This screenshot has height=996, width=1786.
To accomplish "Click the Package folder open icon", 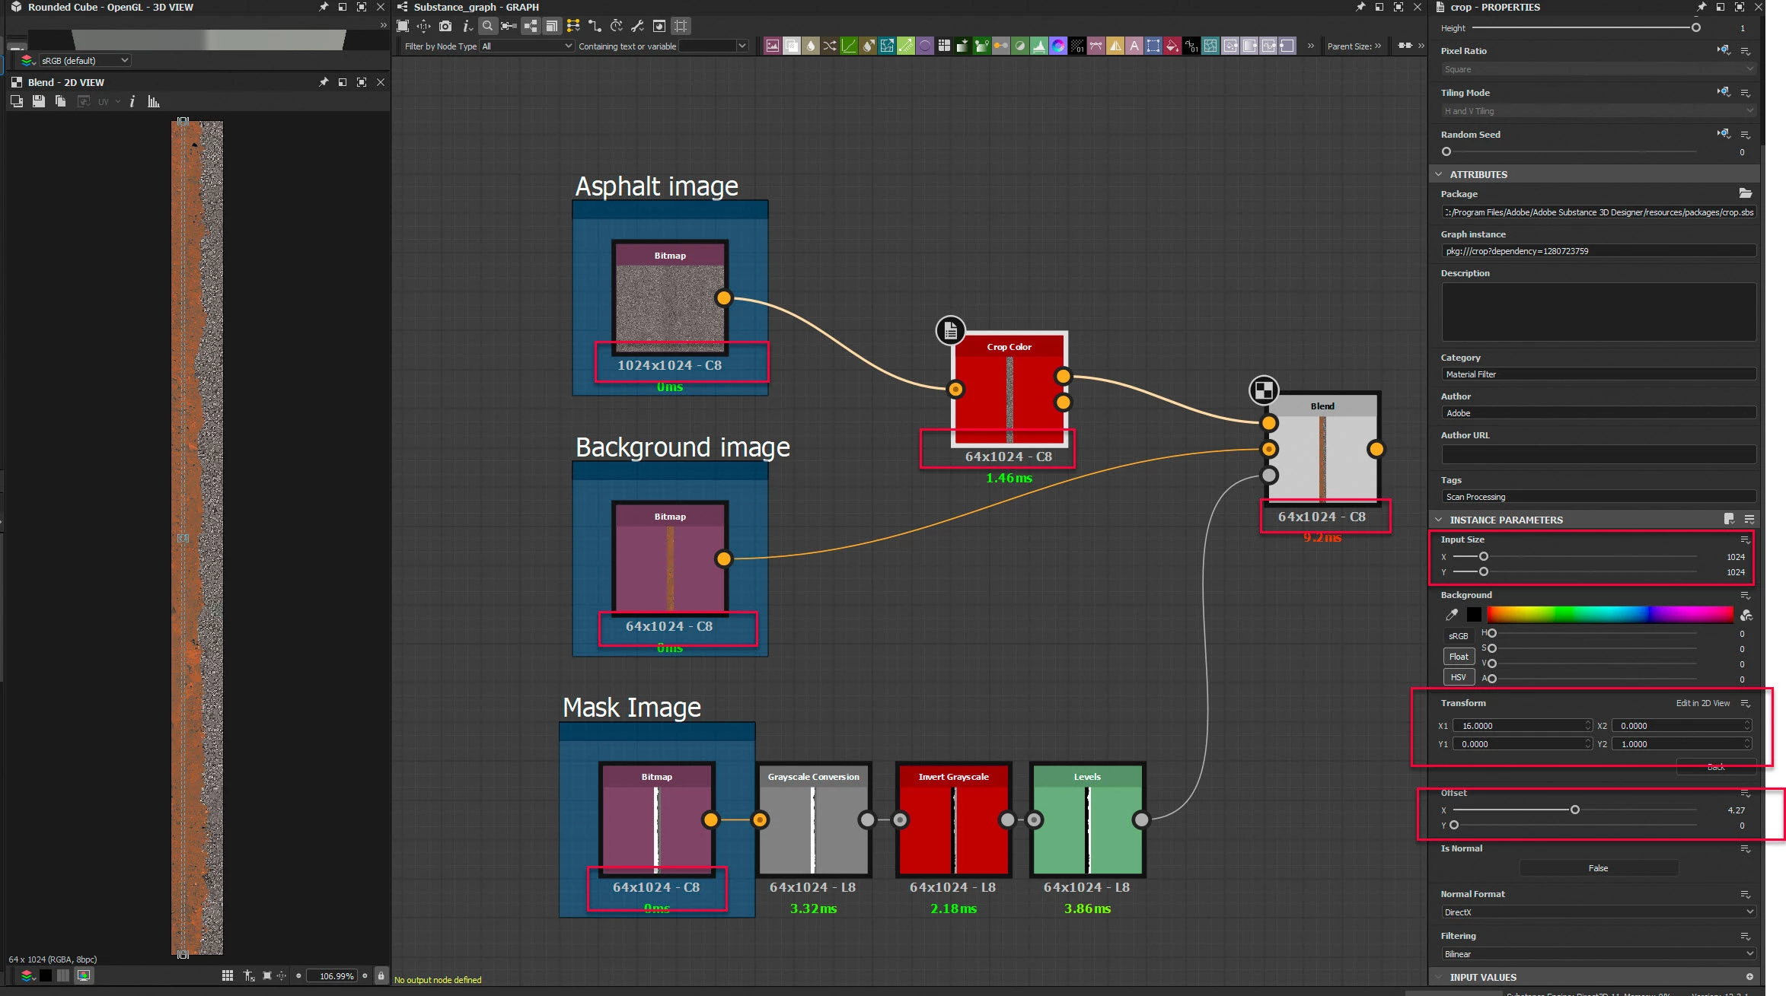I will click(1746, 193).
